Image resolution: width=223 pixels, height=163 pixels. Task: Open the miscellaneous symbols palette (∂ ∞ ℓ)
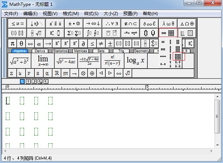coord(149,24)
